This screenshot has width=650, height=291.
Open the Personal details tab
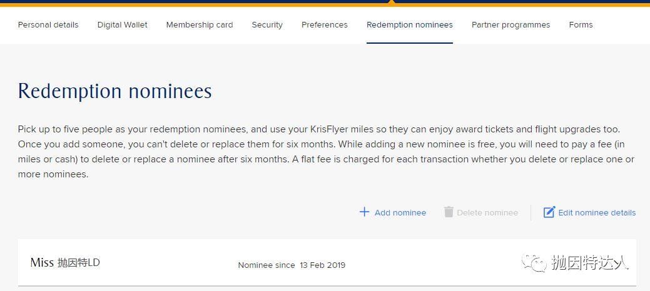point(48,25)
